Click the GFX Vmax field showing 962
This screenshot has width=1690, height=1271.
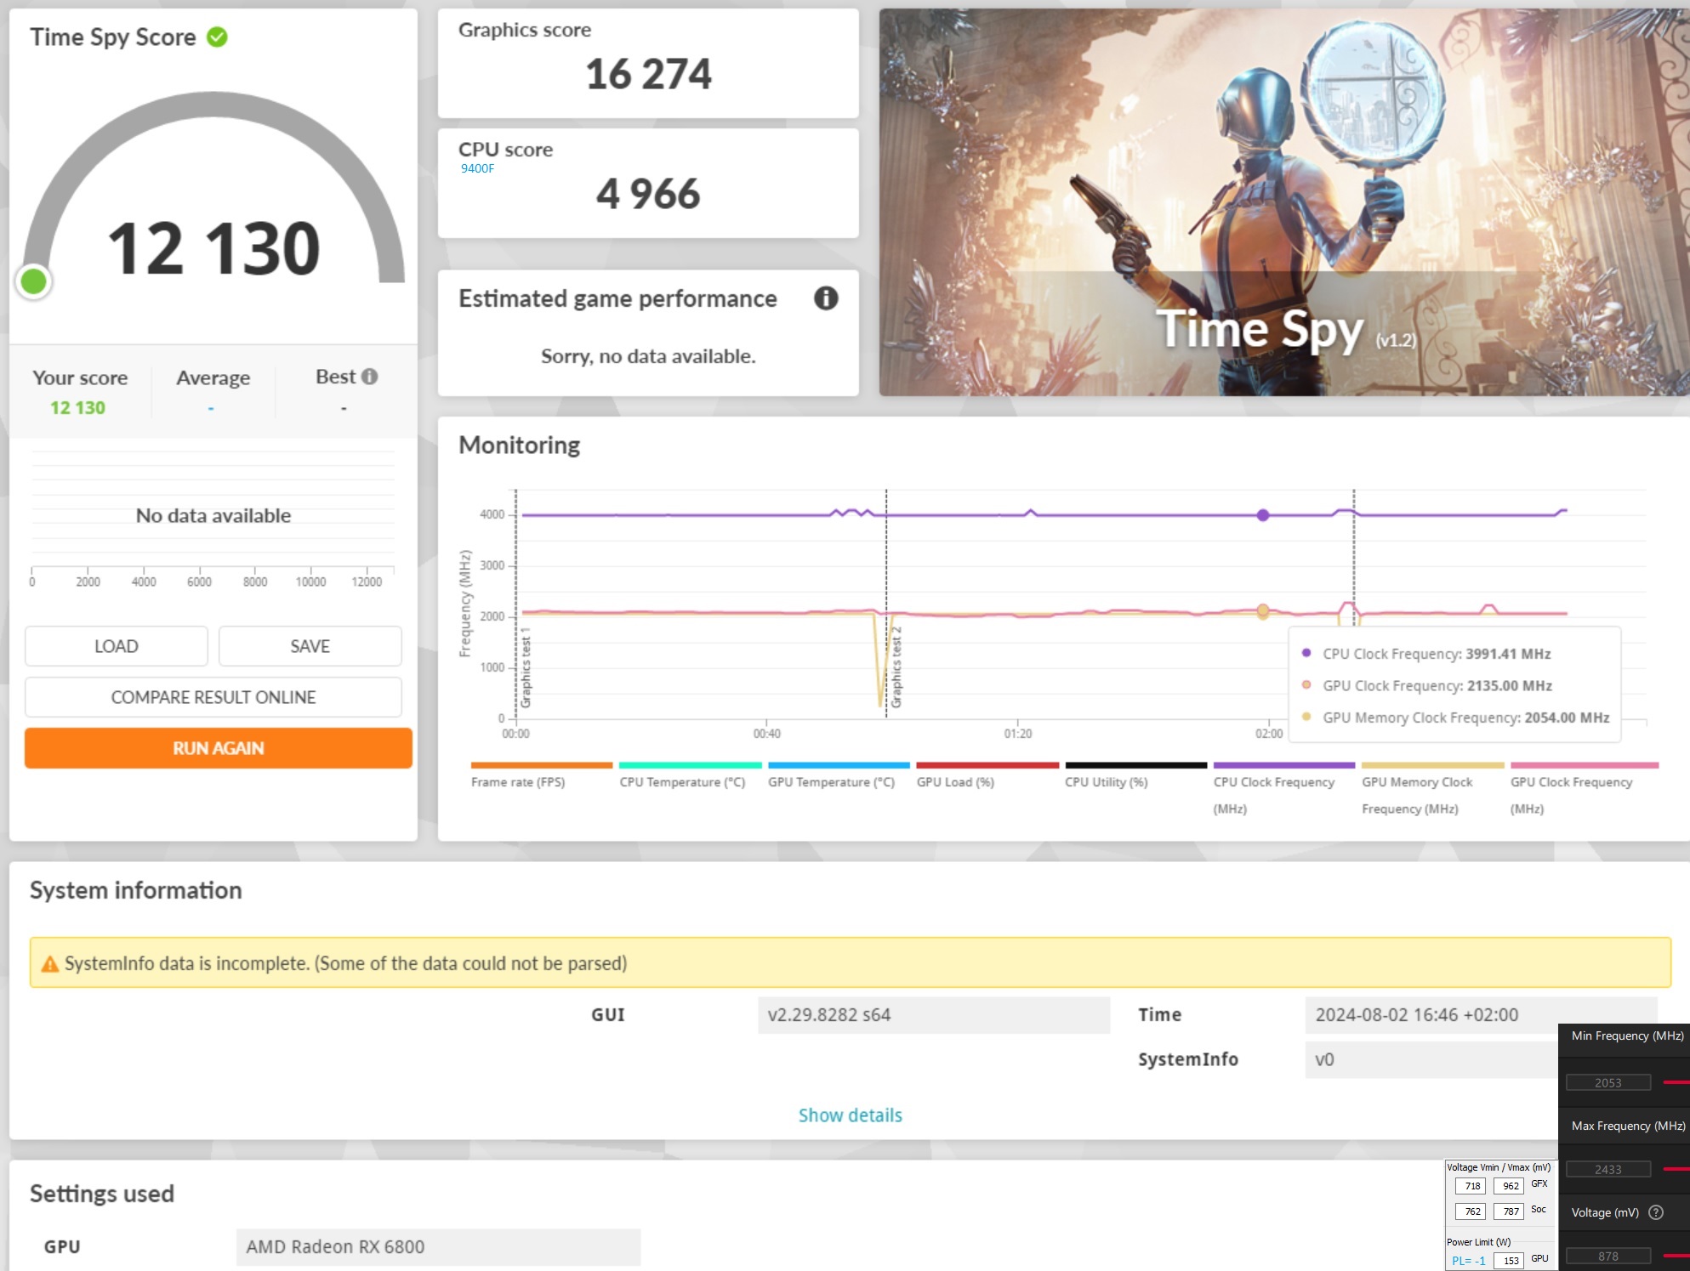click(x=1510, y=1186)
